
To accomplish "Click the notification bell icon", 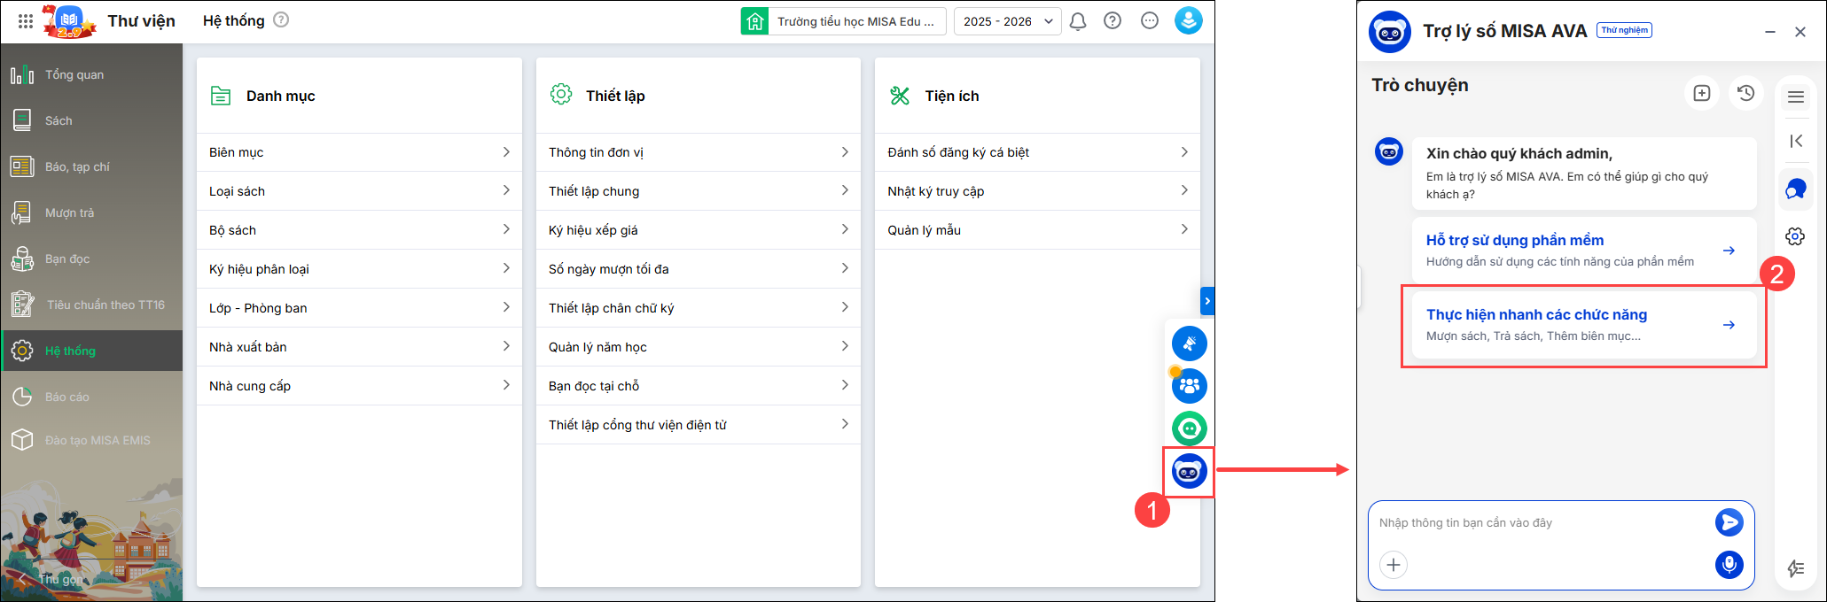I will tap(1078, 21).
